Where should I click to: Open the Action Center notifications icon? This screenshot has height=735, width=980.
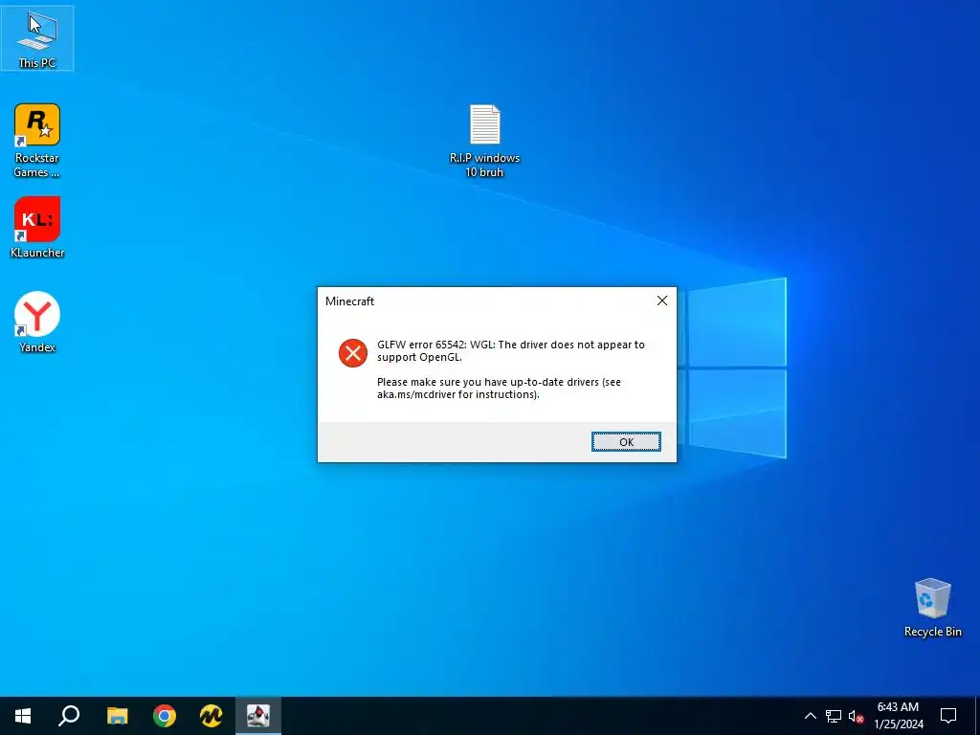click(x=948, y=716)
